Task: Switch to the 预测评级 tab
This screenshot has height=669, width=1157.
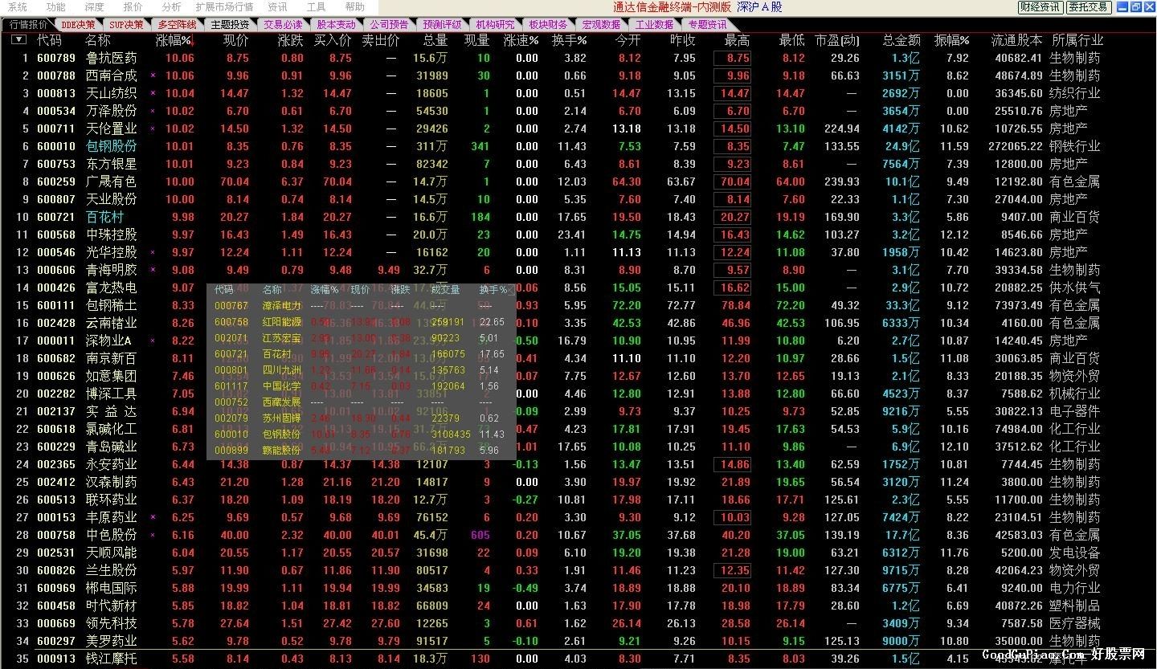Action: [442, 25]
